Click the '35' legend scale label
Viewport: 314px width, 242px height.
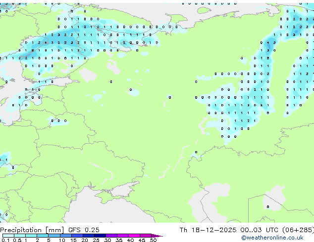click(x=119, y=240)
